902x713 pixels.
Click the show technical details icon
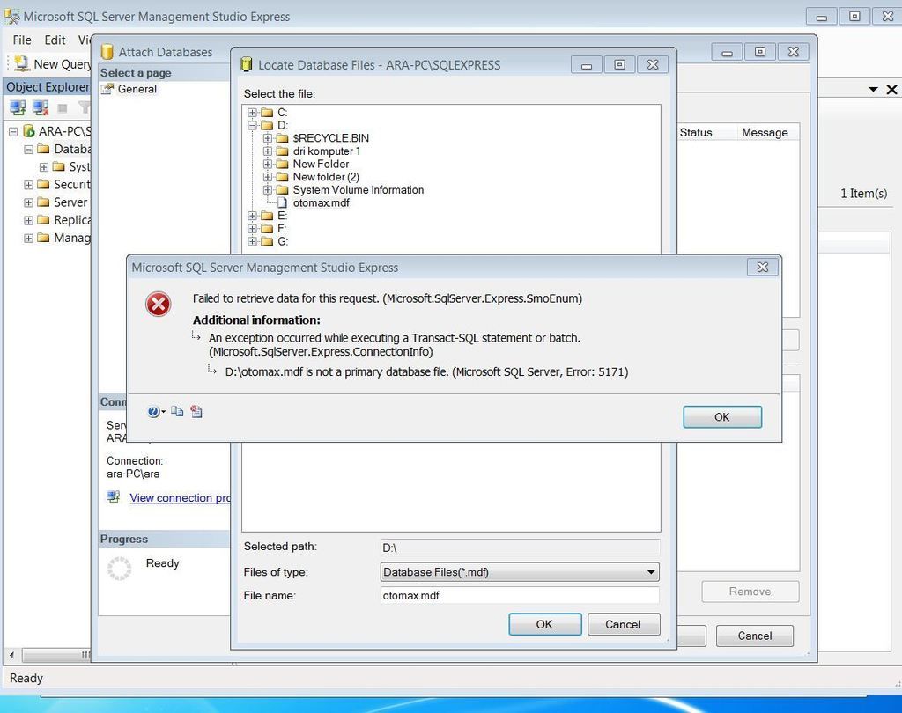click(196, 412)
